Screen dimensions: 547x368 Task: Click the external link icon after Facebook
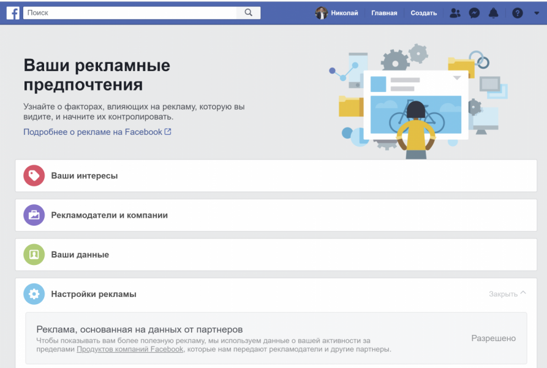pos(168,132)
